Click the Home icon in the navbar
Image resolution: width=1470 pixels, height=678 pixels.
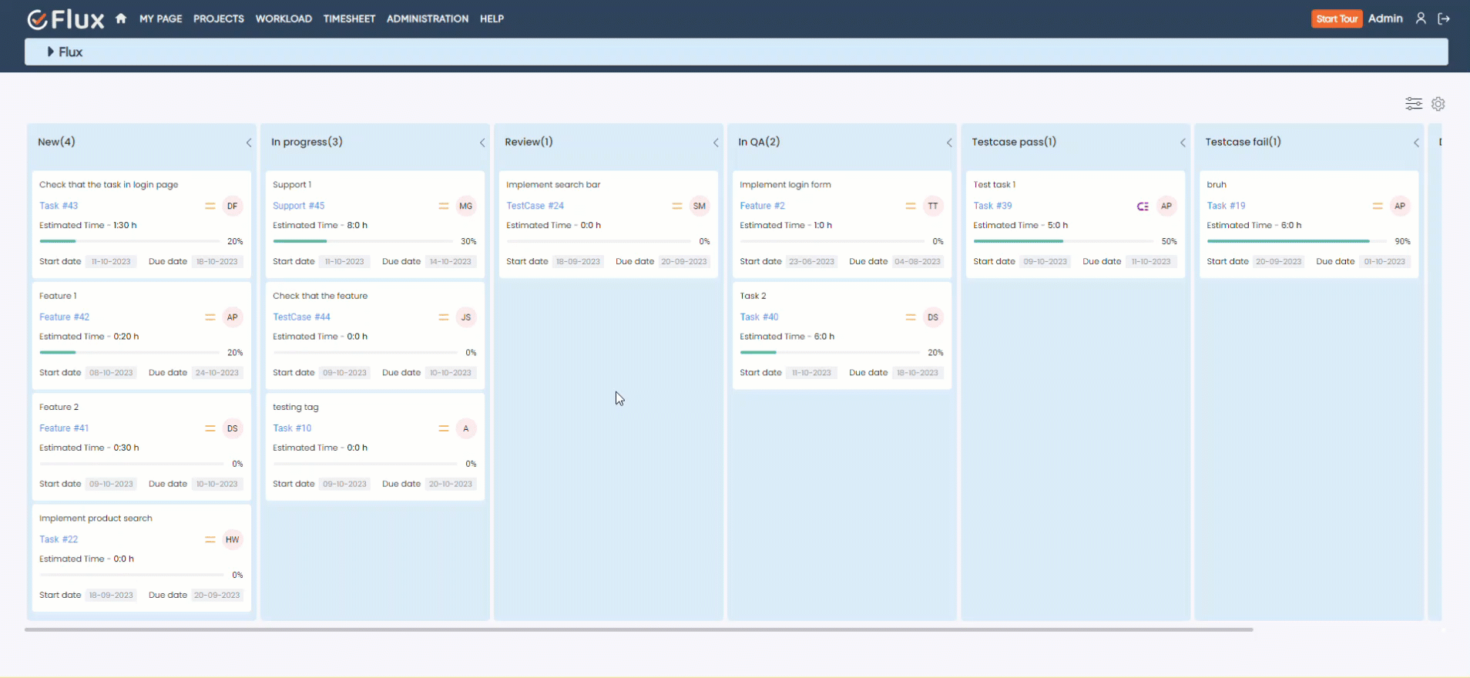coord(121,18)
